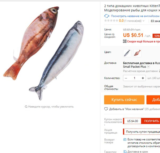Click the magnifier icon under product photo
This screenshot has width=160, height=153.
point(26,107)
